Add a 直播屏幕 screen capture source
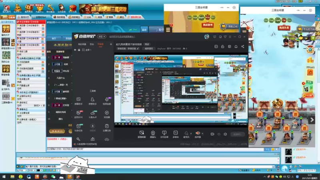 click(142, 134)
